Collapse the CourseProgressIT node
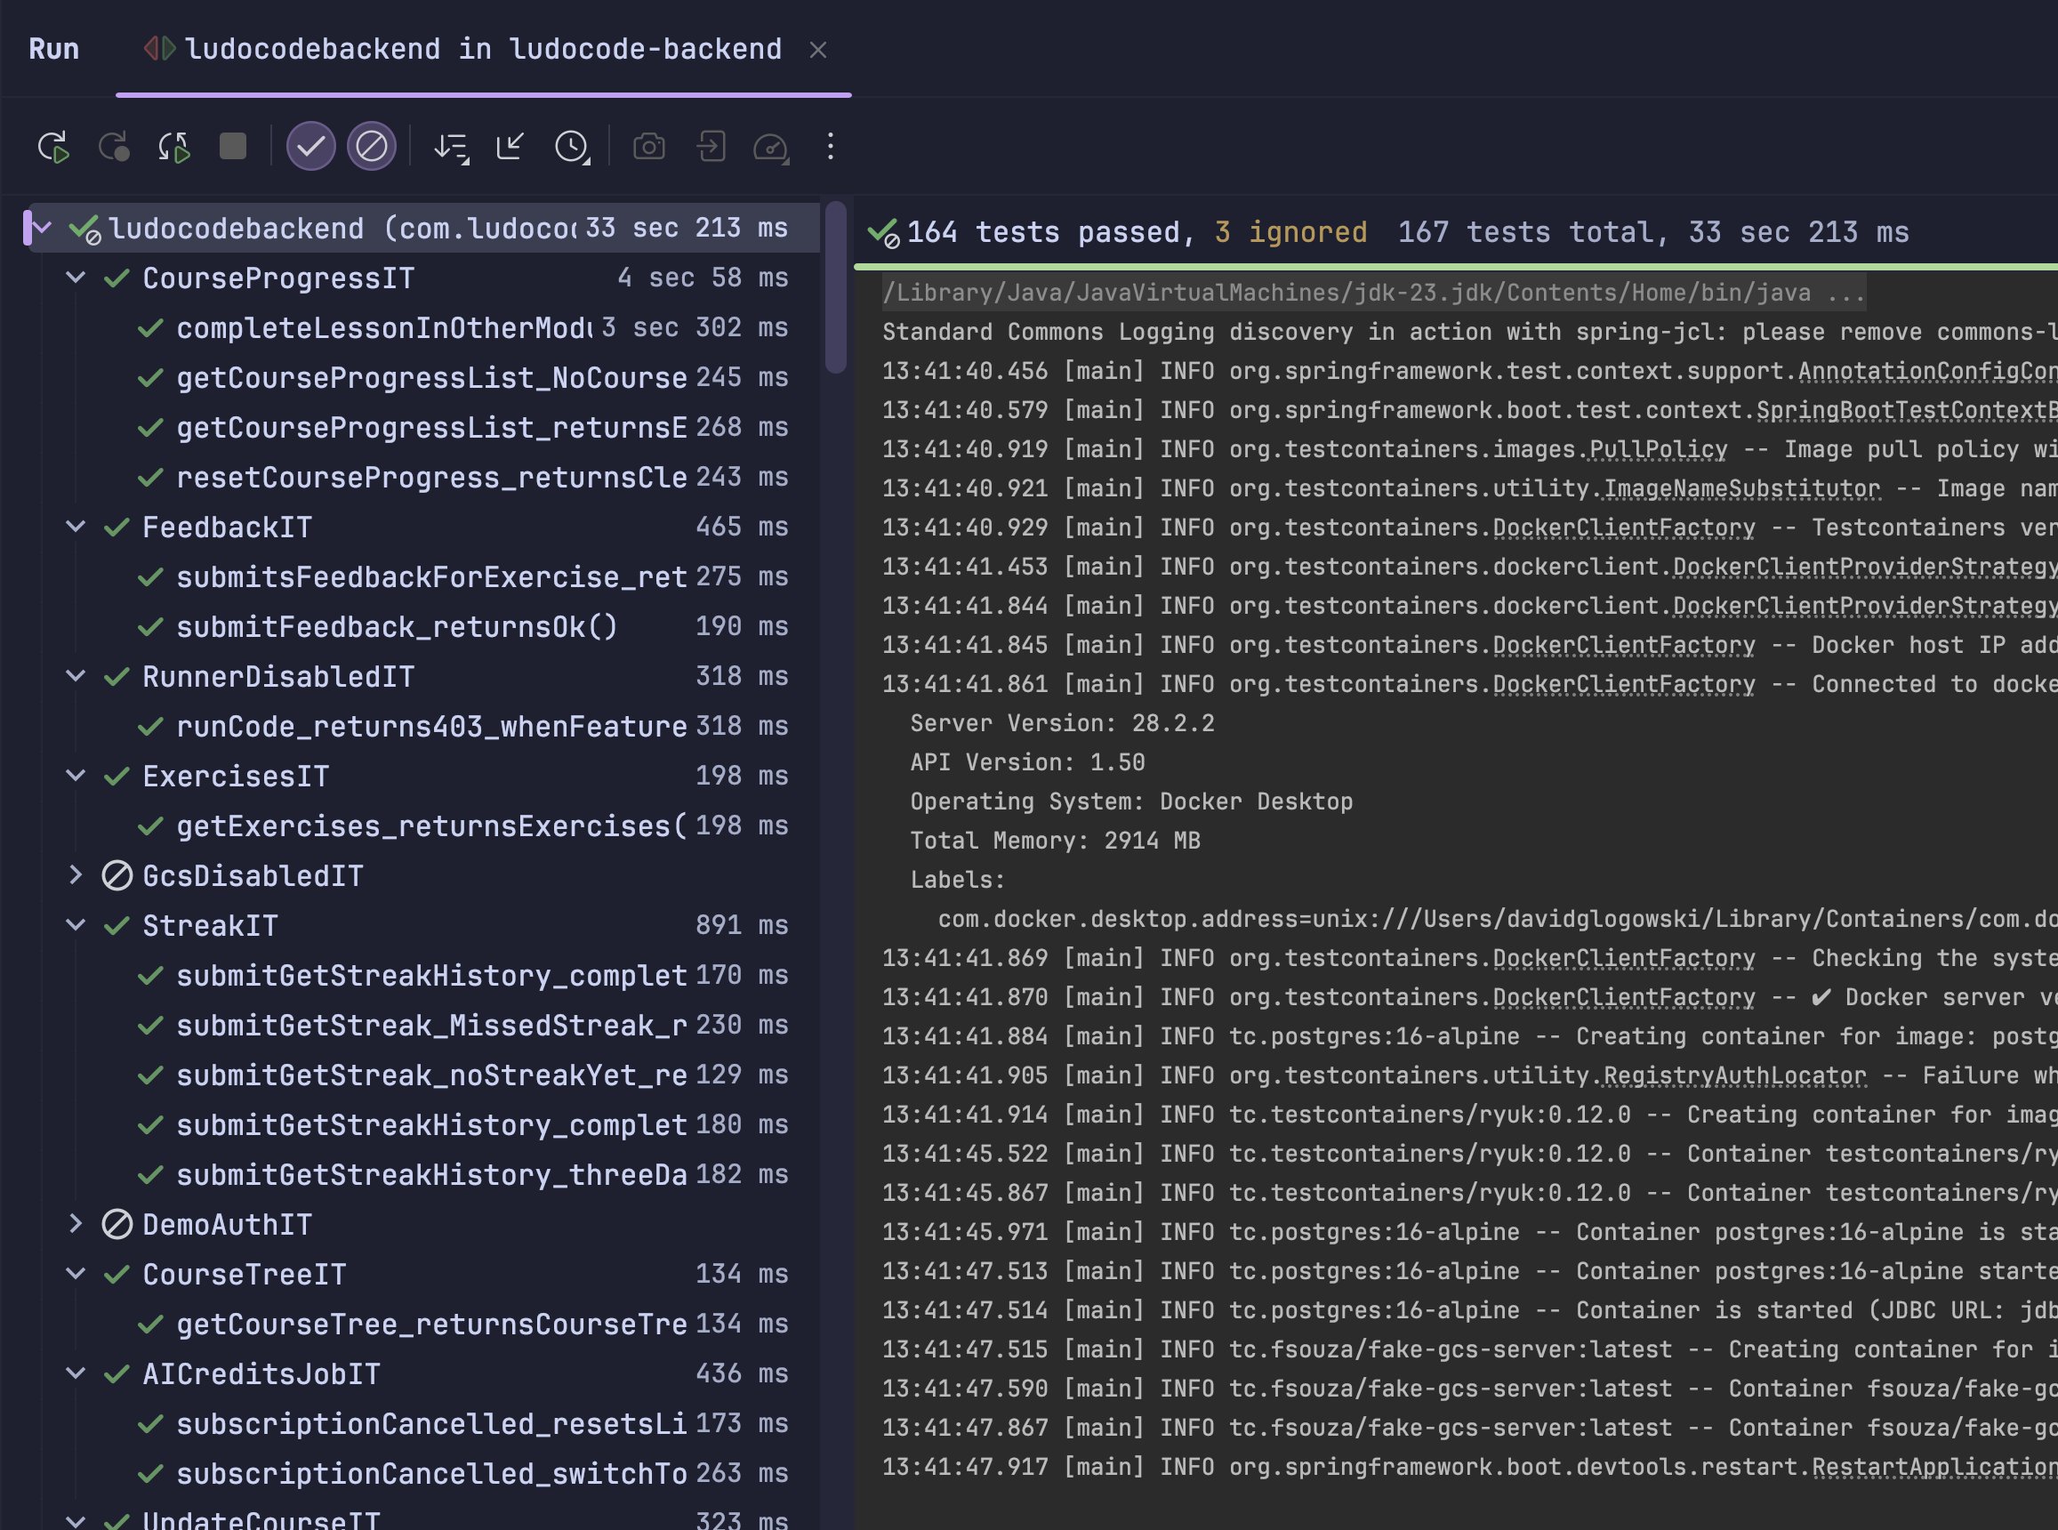Screen dimensions: 2058x1530 tap(76, 277)
